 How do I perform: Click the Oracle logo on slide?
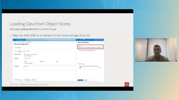point(127,84)
